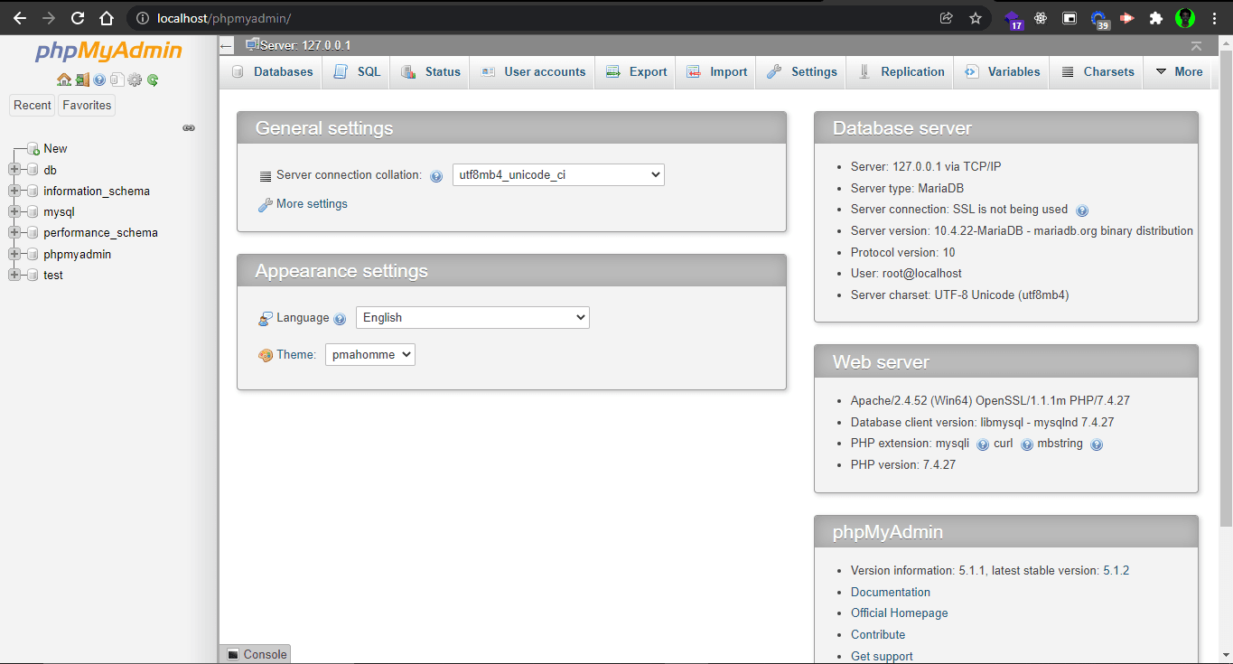This screenshot has width=1233, height=664.
Task: Click help icon beside curl extension
Action: point(1027,444)
